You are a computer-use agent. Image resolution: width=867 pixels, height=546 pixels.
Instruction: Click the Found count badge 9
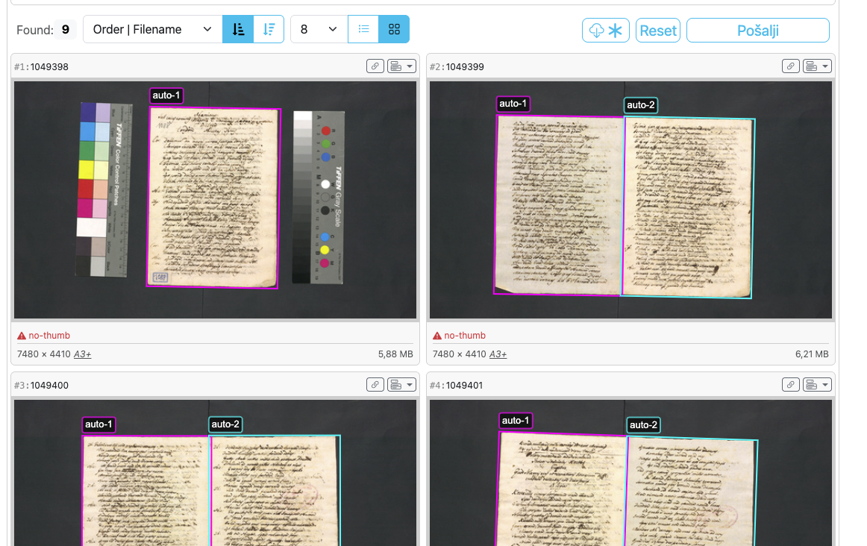pos(65,29)
